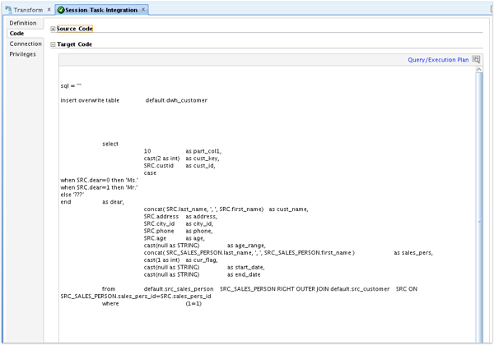Click the Transform tab icon
This screenshot has width=494, height=345.
(8, 10)
